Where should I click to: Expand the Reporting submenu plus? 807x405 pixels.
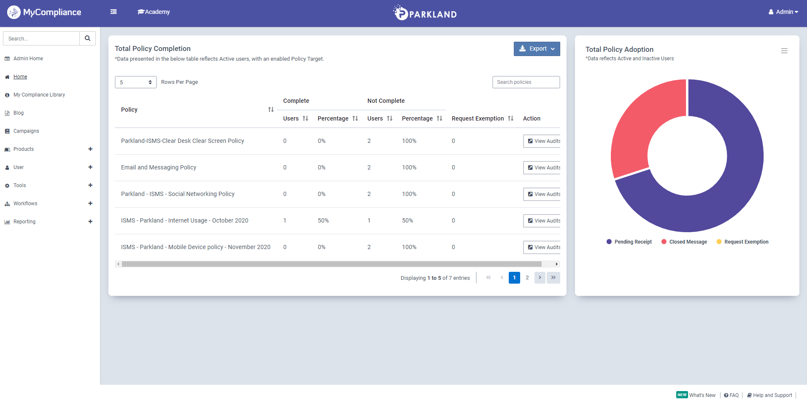pyautogui.click(x=90, y=222)
